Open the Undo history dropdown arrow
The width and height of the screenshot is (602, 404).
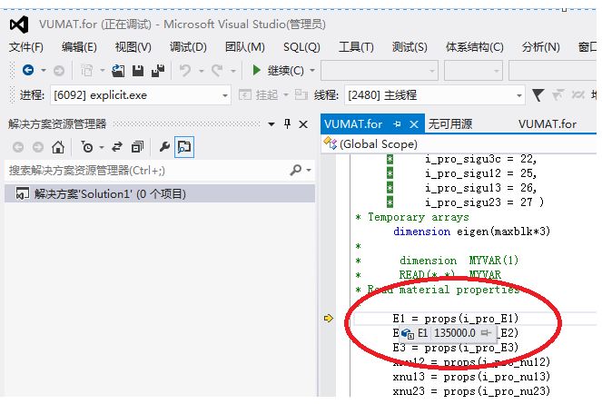coord(202,71)
